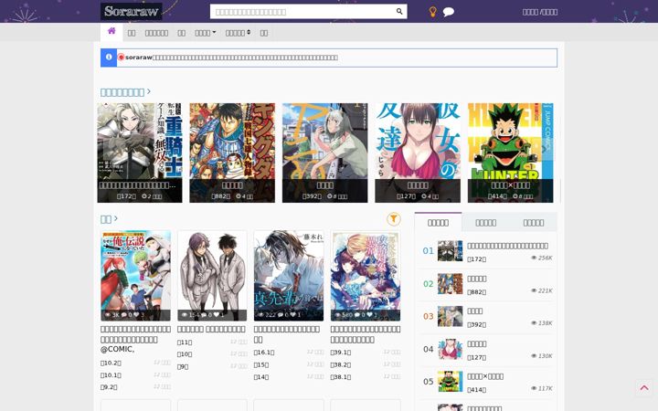The width and height of the screenshot is (658, 411).
Task: Expand the nav item with up-down arrows
Action: 238,33
